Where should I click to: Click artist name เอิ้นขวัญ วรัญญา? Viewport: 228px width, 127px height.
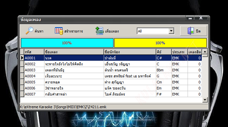(x=117, y=64)
